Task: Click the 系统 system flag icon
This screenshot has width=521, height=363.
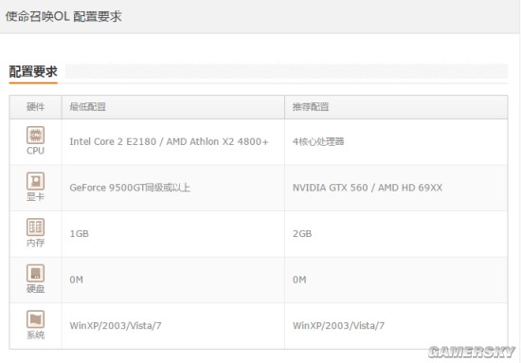Action: pyautogui.click(x=35, y=319)
